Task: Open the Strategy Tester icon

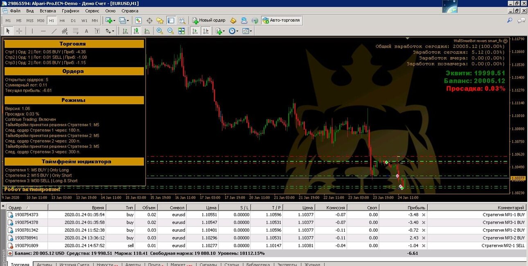Action: coord(181,20)
